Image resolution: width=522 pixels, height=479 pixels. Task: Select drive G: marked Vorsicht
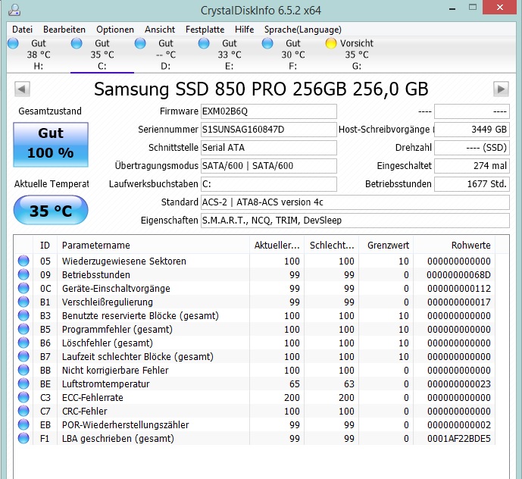pyautogui.click(x=357, y=55)
